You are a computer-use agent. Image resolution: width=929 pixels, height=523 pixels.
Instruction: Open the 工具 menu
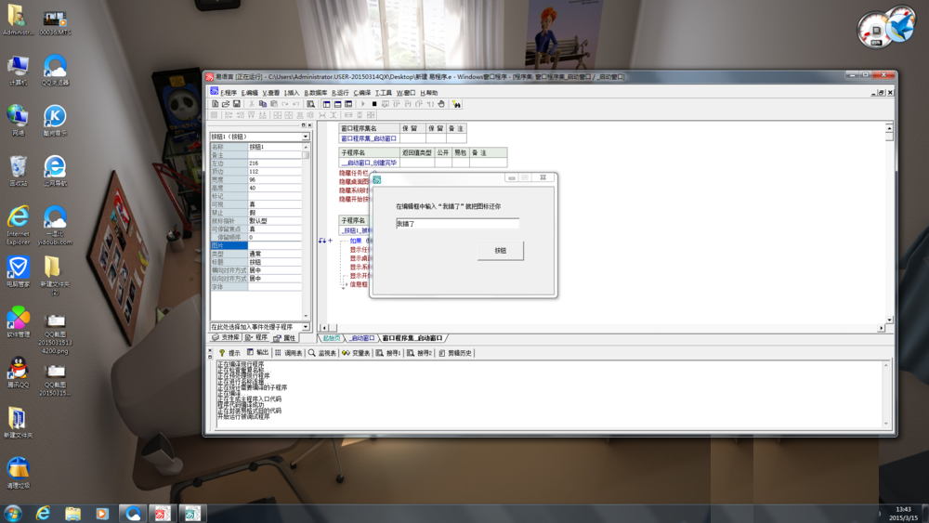pyautogui.click(x=384, y=92)
